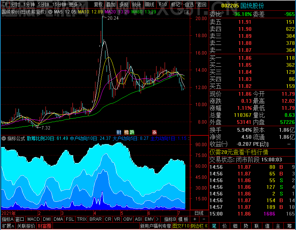Select the 15分钟 timeframe
Viewport: 296px width, 230px height.
(59, 4)
